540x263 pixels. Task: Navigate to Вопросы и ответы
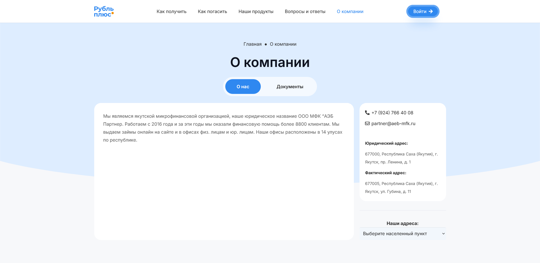305,11
